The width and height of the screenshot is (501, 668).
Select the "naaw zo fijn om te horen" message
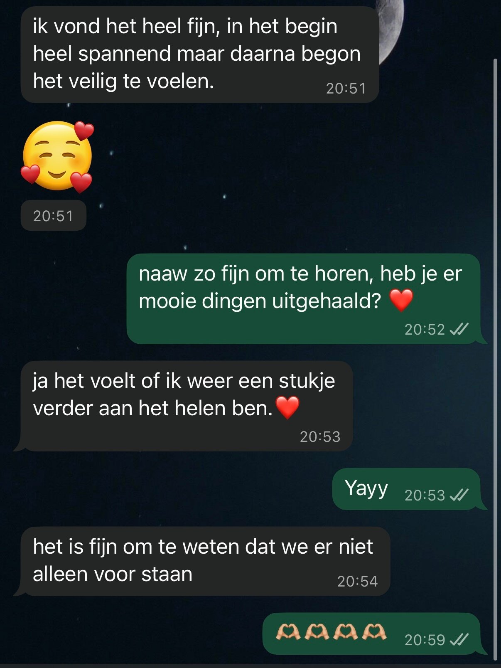[x=303, y=298]
